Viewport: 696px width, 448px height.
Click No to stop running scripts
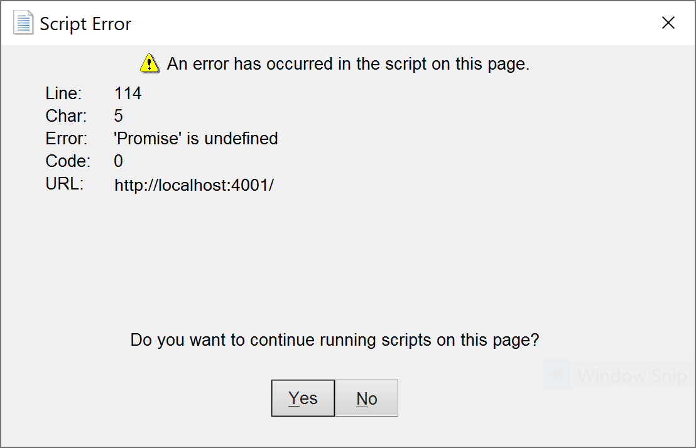click(x=366, y=398)
